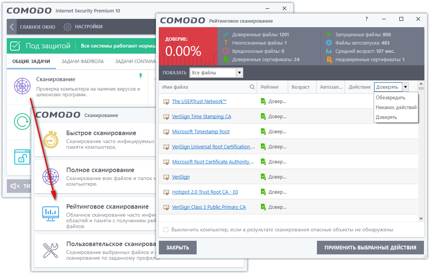430x274 pixels.
Task: Click the muted speaker icon at bottom of main window
Action: [x=15, y=186]
